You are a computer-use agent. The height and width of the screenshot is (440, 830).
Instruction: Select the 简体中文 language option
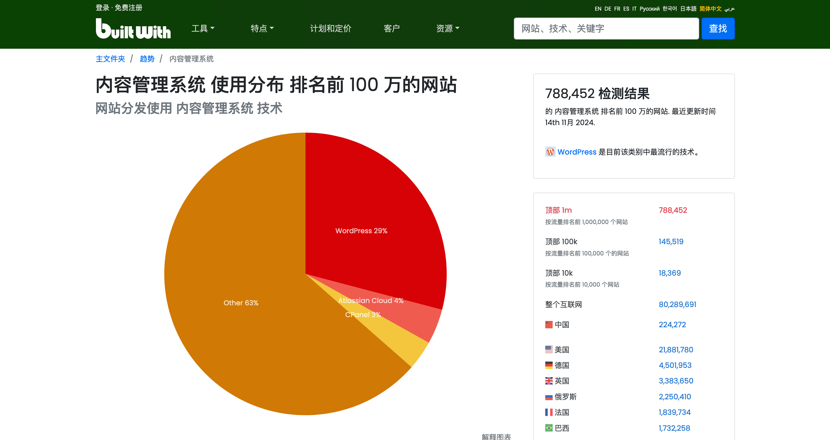tap(710, 9)
